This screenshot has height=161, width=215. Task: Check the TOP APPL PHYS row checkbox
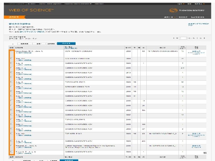pyautogui.click(x=12, y=134)
